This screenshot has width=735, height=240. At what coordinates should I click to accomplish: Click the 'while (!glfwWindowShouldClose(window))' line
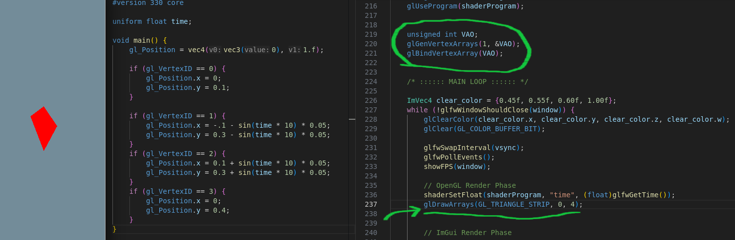point(491,110)
